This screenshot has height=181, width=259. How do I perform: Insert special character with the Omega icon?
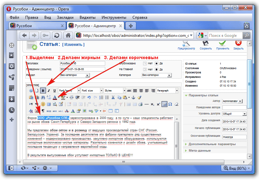click(170, 104)
